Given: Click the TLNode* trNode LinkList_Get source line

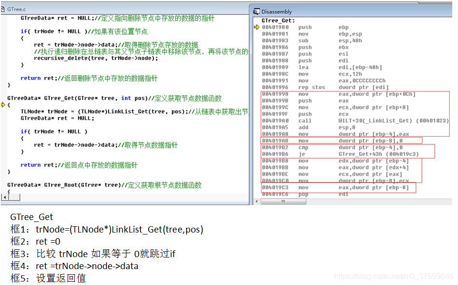Looking at the screenshot, I should (134, 112).
